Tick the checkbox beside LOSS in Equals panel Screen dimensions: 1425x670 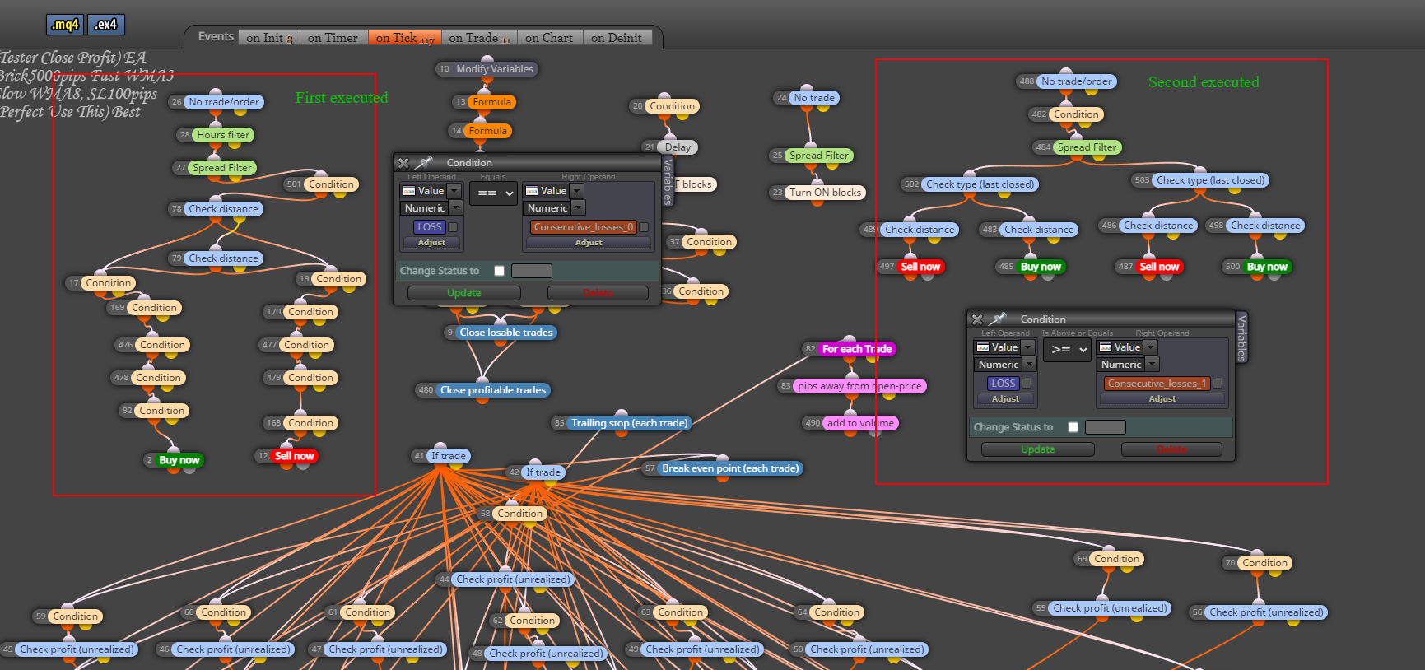[453, 227]
